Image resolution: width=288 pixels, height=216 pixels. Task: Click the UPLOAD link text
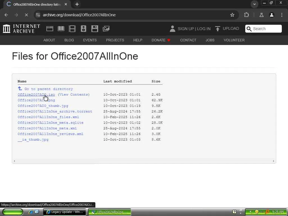coord(231,28)
